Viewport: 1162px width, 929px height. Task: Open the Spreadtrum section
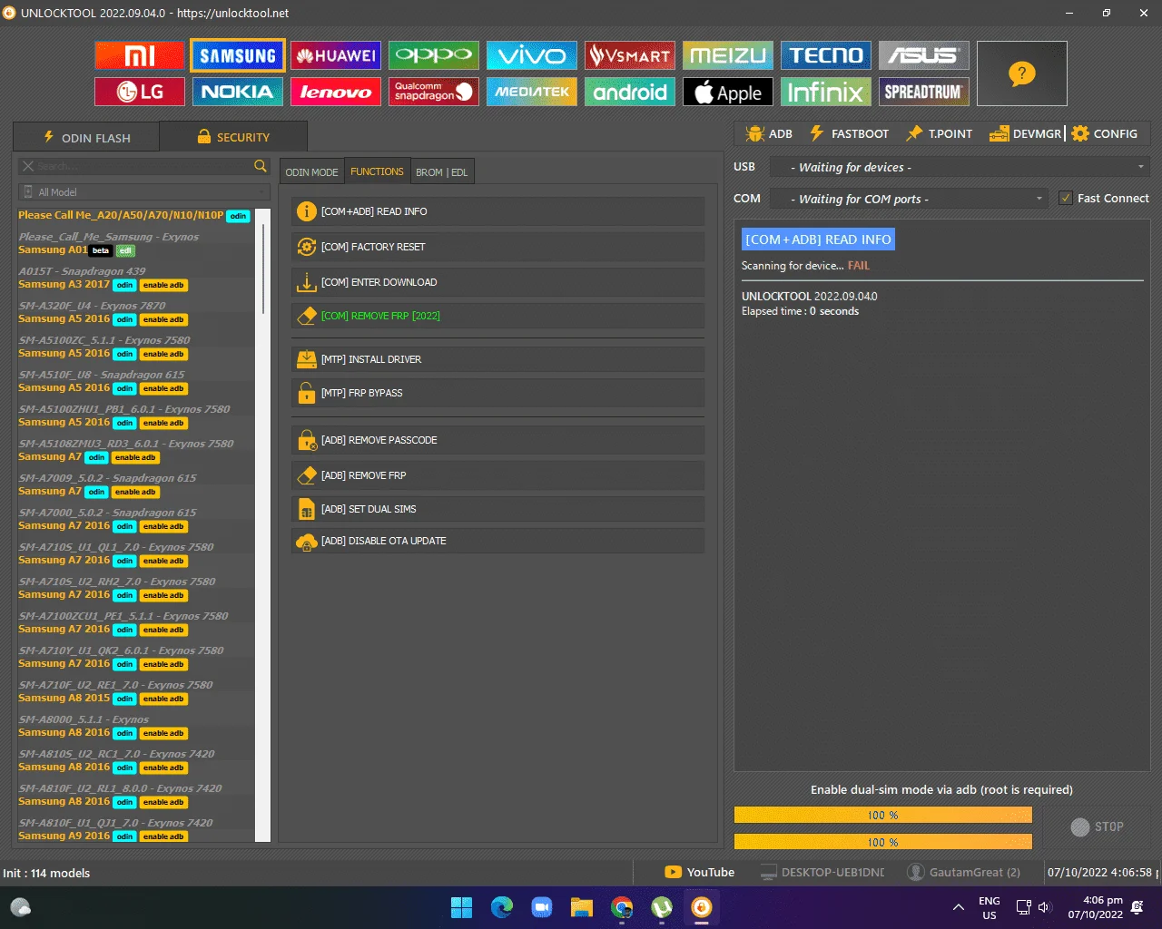tap(924, 92)
